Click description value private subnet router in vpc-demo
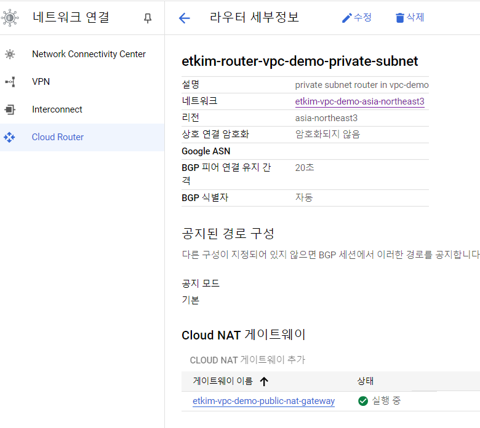The width and height of the screenshot is (480, 428). (x=361, y=85)
